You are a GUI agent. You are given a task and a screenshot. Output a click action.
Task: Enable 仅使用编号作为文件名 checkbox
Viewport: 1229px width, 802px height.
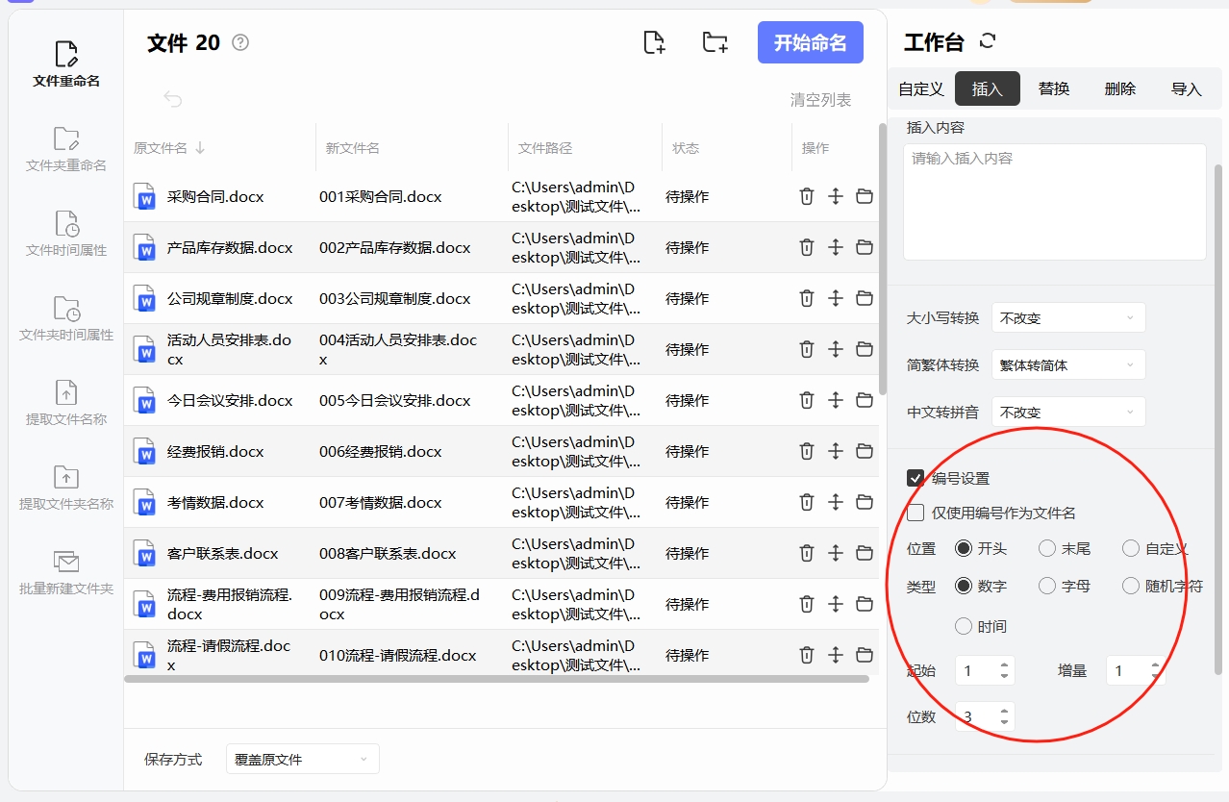[x=915, y=513]
